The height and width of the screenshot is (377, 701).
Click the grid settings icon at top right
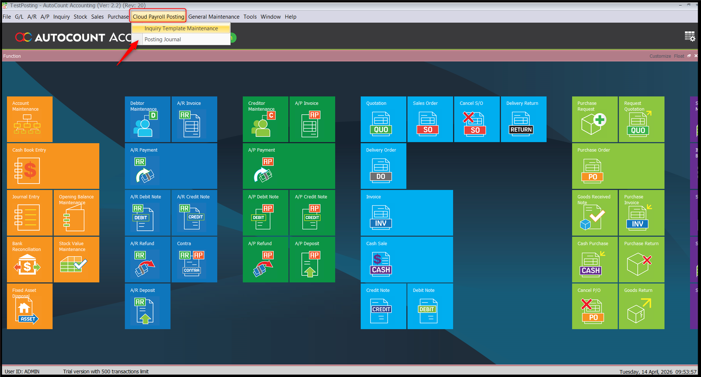click(690, 36)
